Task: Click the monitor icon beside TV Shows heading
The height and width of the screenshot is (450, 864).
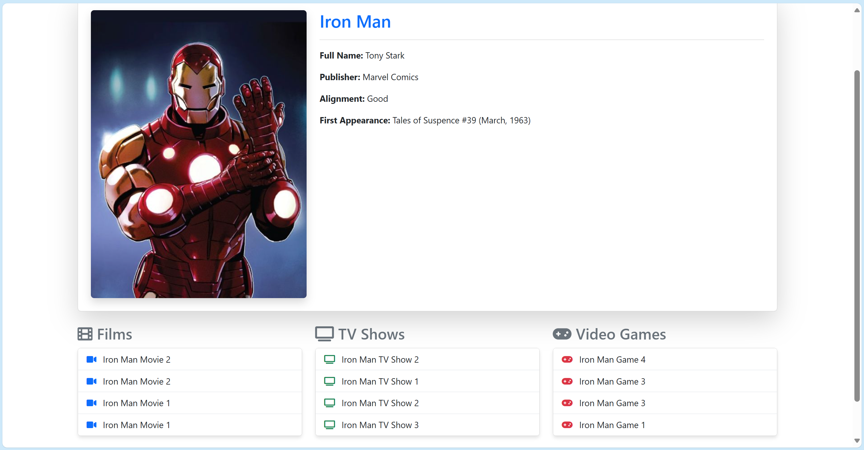Action: pyautogui.click(x=324, y=334)
